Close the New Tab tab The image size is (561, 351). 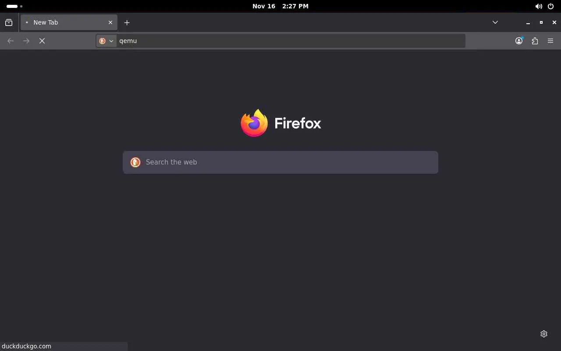click(x=110, y=22)
